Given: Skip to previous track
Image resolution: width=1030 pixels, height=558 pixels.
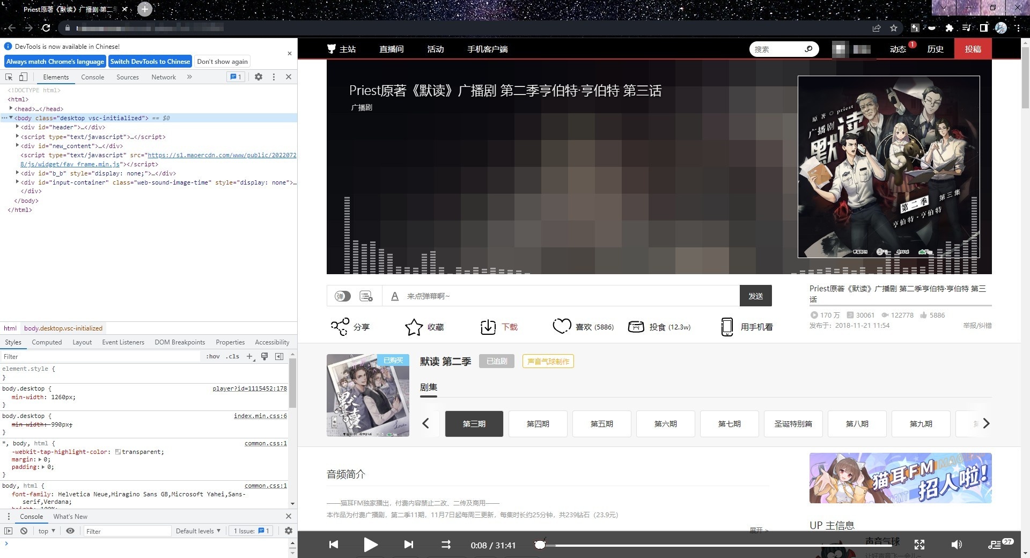Looking at the screenshot, I should 334,545.
